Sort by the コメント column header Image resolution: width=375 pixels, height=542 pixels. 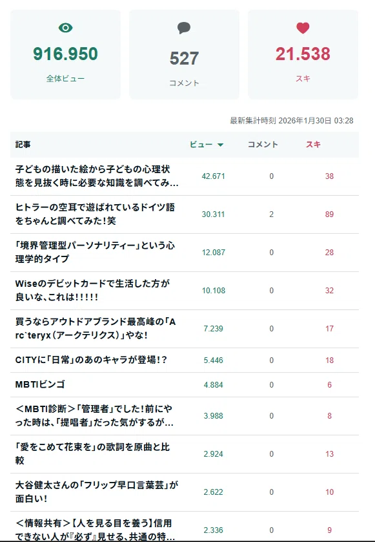tap(263, 145)
